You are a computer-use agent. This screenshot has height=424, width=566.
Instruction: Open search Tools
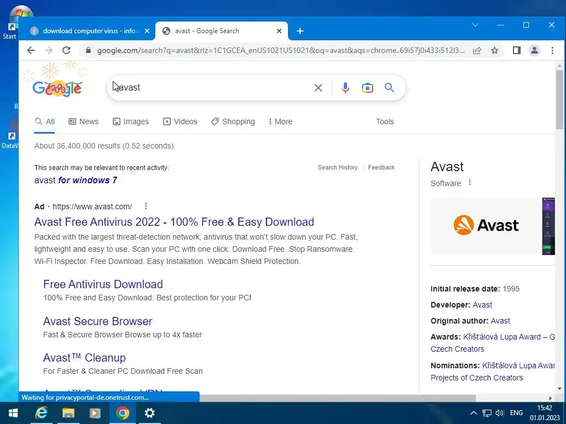click(385, 121)
